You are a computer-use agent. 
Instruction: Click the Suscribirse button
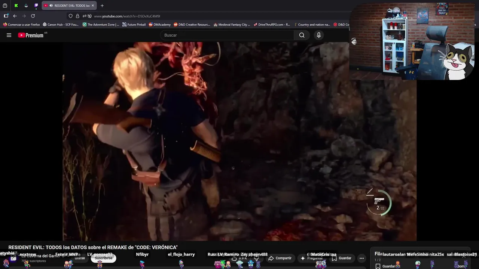(103, 258)
